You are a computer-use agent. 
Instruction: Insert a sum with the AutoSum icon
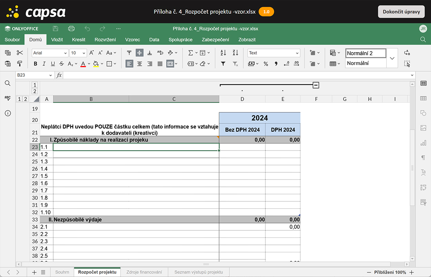(191, 52)
